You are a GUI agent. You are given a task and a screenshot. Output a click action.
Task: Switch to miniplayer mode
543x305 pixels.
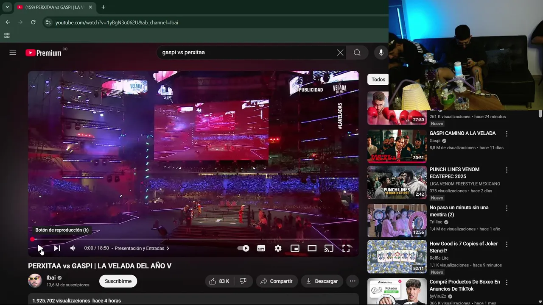coord(295,248)
